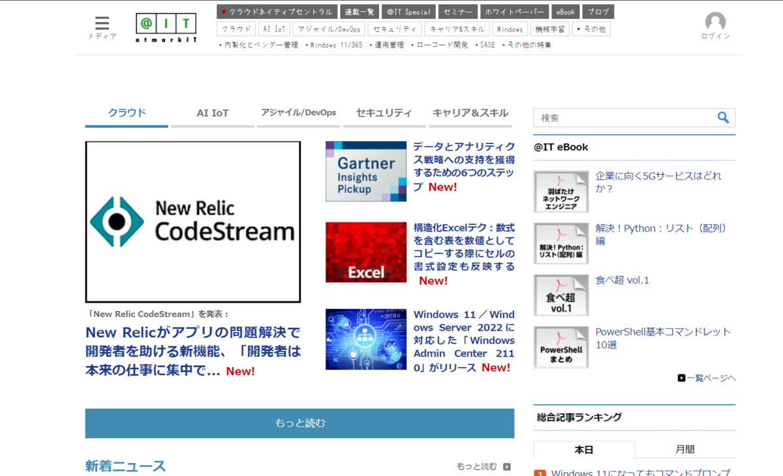The width and height of the screenshot is (783, 476).
Task: Open New Relicがアプリの問題解決 headline
Action: tap(193, 352)
